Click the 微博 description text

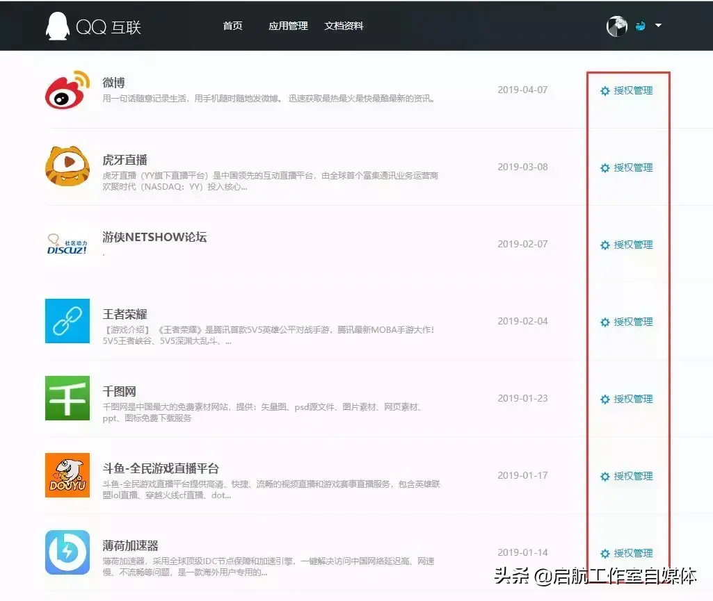269,99
